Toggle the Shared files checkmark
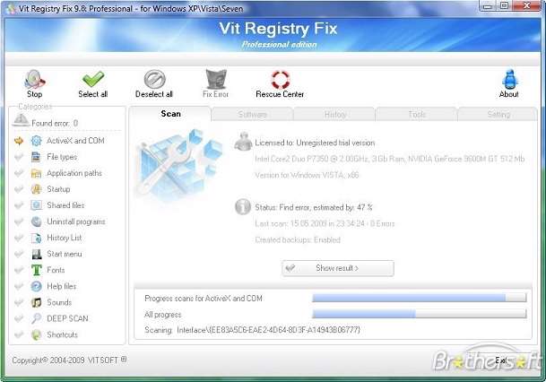 [x=19, y=205]
